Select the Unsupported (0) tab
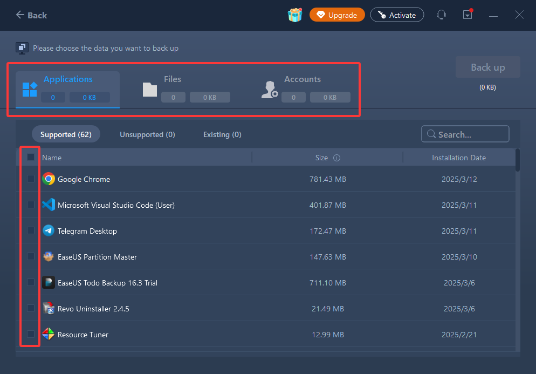 (x=147, y=134)
